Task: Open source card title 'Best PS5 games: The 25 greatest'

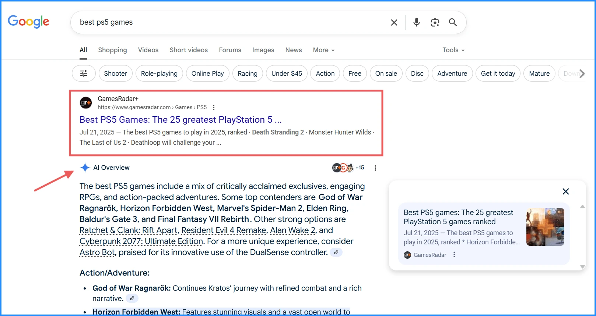Action: pos(458,217)
